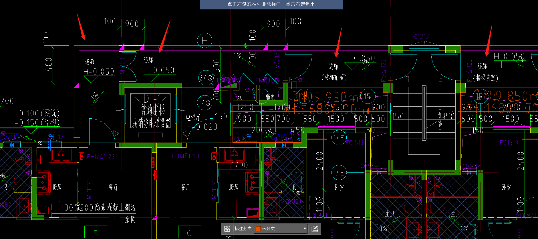Click the 1400 vertical dimension text

click(49, 66)
